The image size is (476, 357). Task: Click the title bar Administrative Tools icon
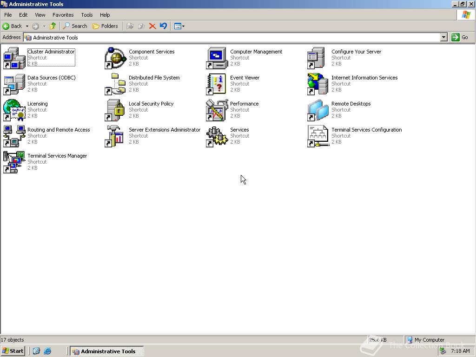(4, 4)
